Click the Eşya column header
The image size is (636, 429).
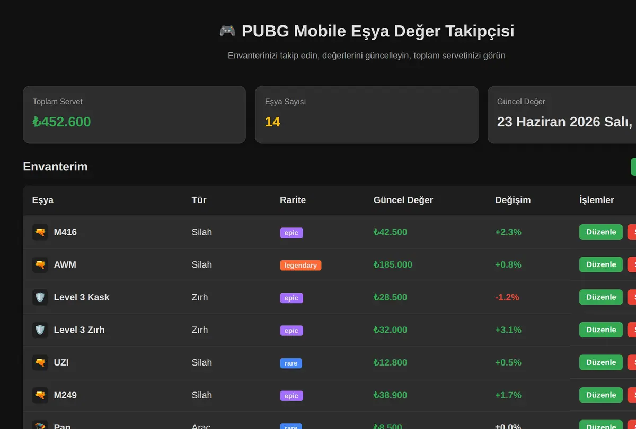(x=43, y=200)
